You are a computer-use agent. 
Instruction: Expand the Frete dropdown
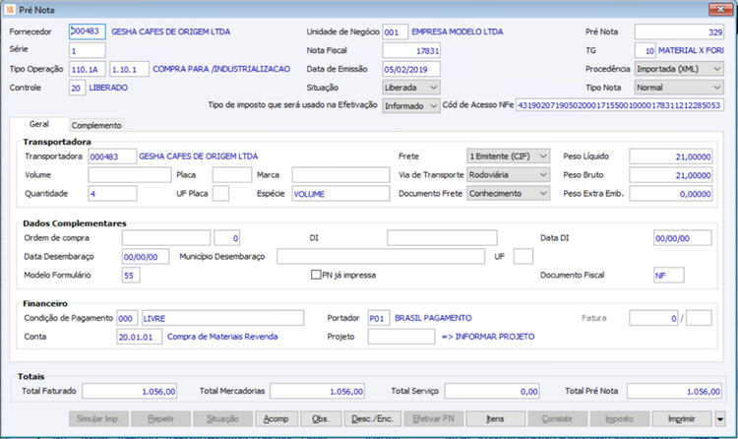point(508,157)
